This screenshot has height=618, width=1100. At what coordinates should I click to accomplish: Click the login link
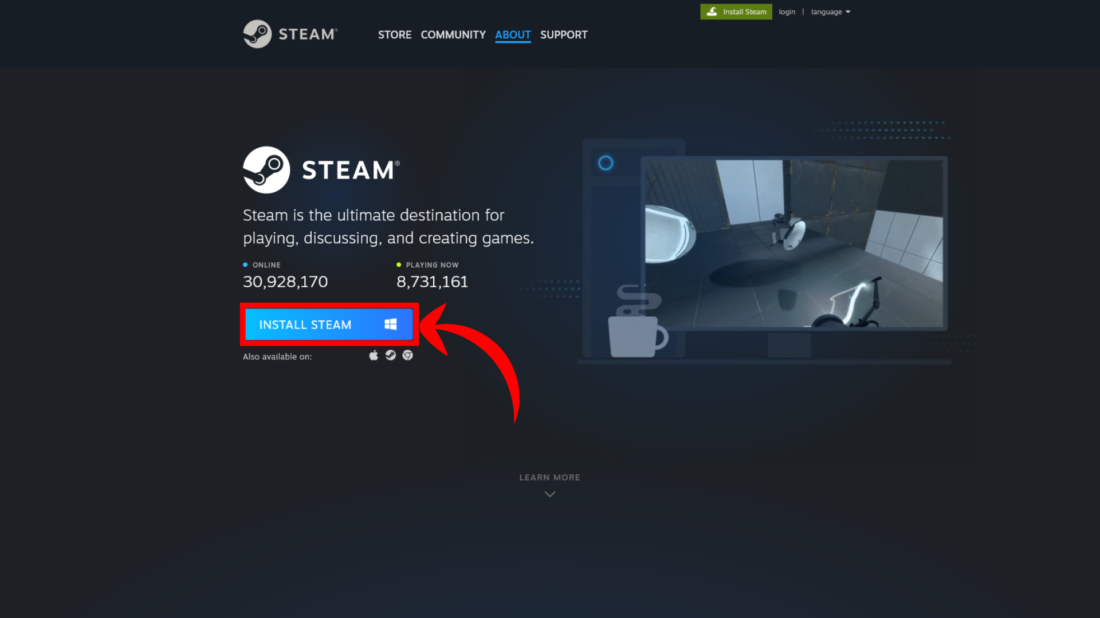pyautogui.click(x=787, y=12)
